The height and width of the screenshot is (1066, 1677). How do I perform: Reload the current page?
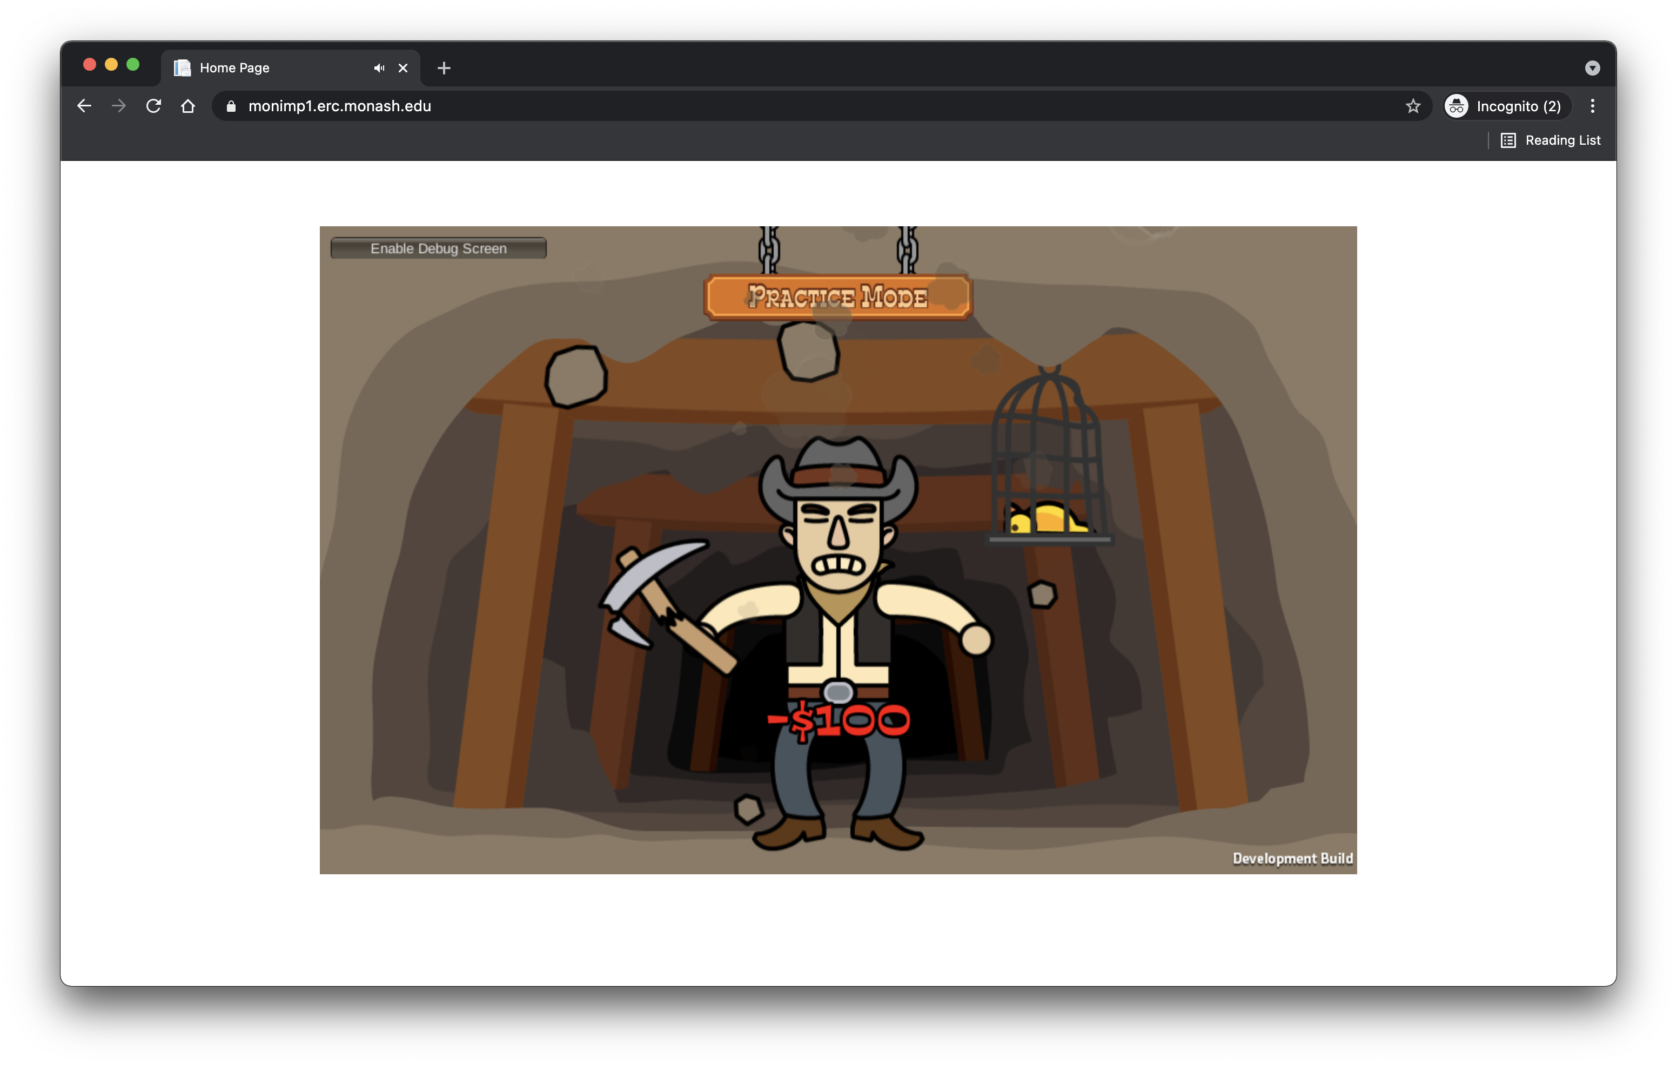tap(153, 106)
